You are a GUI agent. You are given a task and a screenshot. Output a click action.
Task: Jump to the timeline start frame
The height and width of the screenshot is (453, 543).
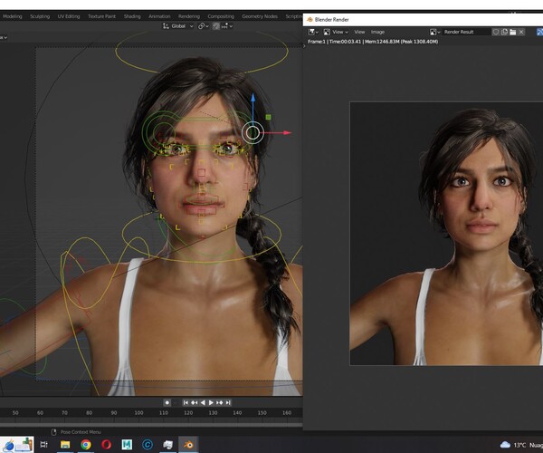pyautogui.click(x=186, y=402)
